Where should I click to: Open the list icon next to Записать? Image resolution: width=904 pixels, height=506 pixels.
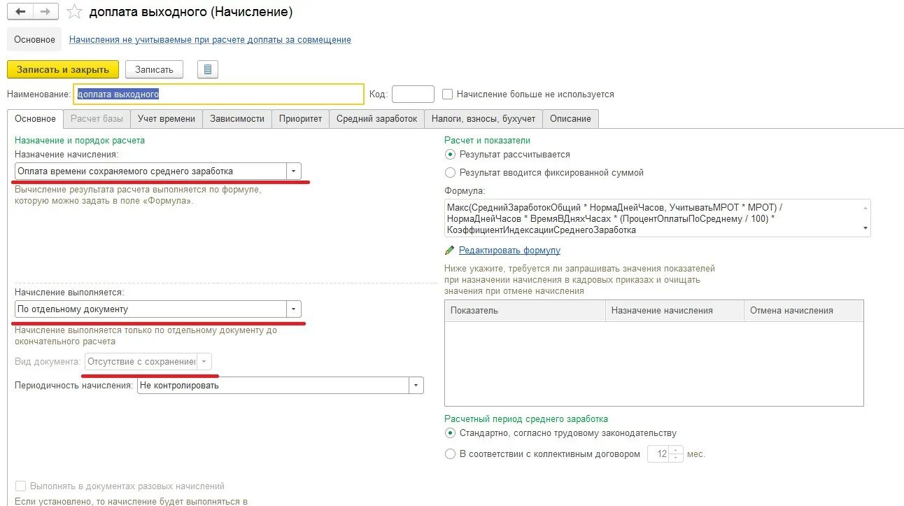[x=208, y=69]
